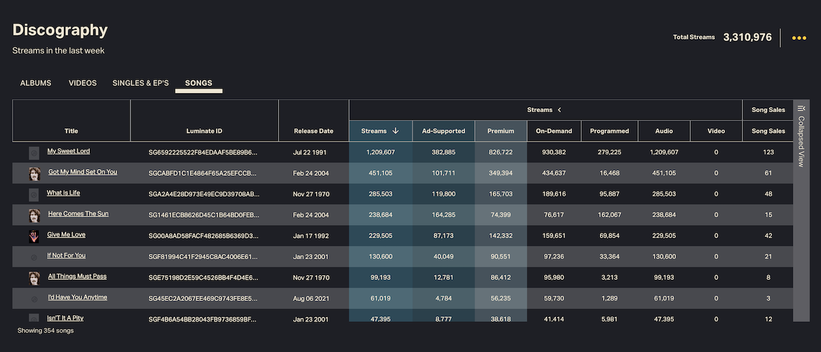Image resolution: width=821 pixels, height=352 pixels.
Task: Switch to the Albums tab
Action: pos(36,83)
